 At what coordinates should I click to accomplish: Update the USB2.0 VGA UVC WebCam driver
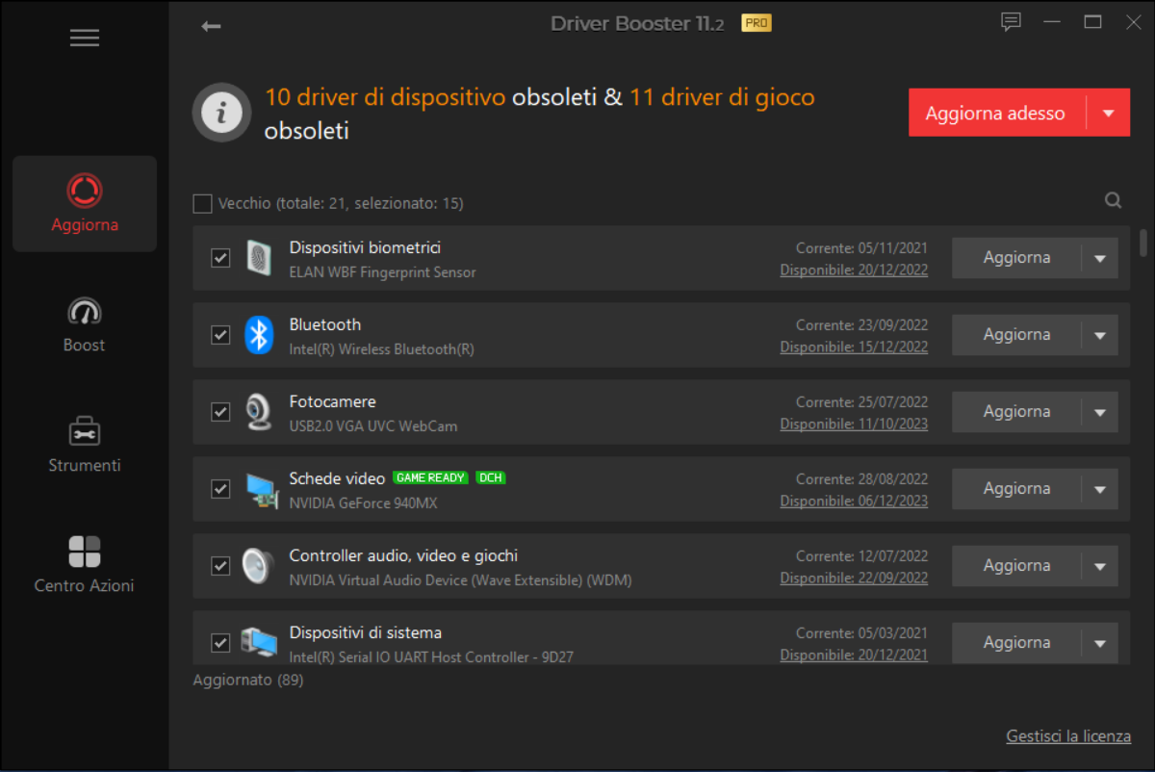tap(1016, 412)
